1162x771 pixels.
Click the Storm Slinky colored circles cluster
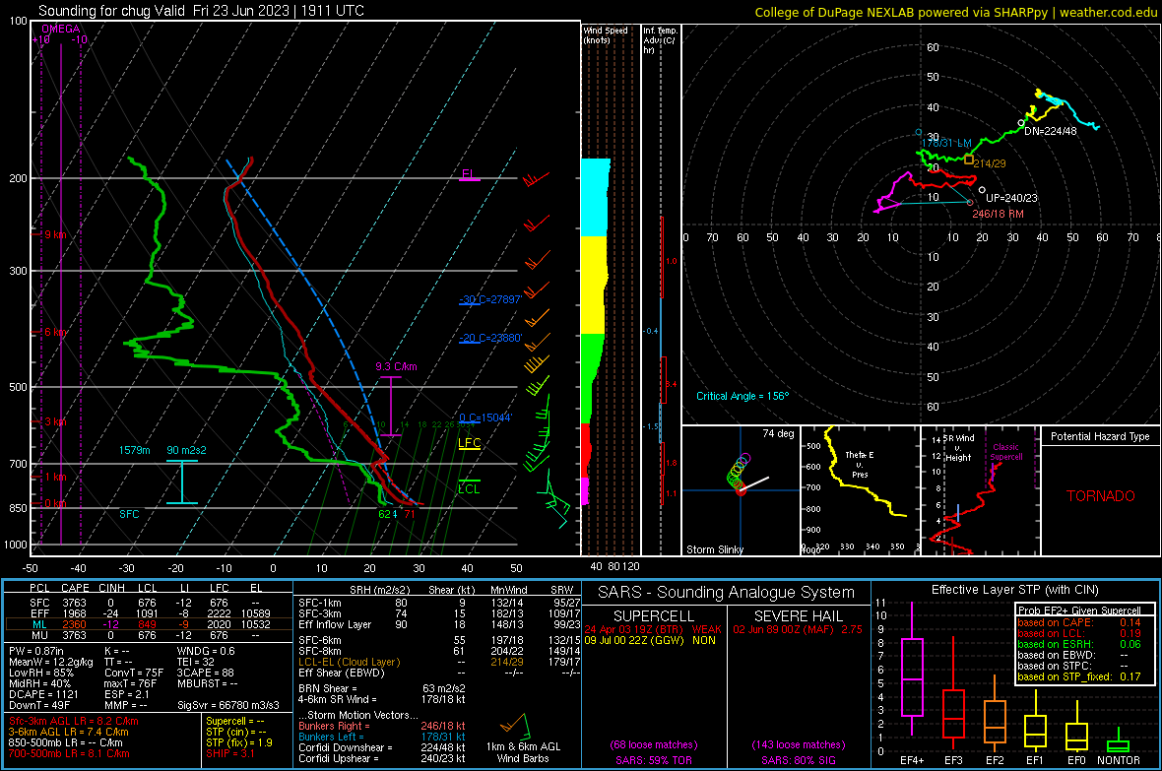point(739,473)
